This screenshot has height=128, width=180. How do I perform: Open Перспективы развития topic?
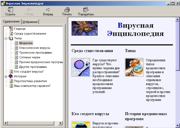point(31,81)
